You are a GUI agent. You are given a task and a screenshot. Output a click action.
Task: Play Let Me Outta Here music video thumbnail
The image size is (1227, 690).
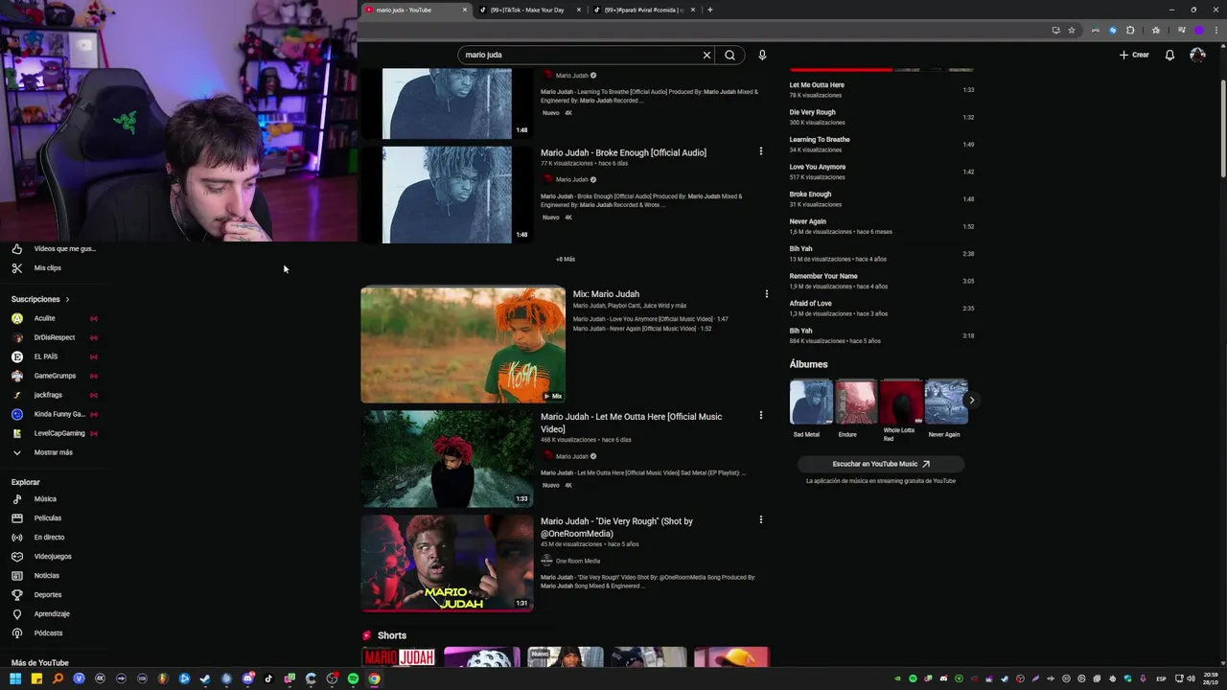coord(447,459)
